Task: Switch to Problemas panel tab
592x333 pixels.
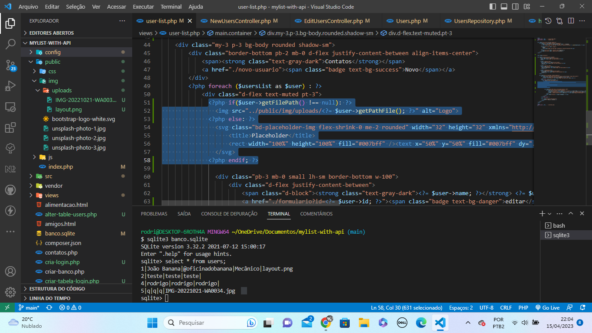Action: pos(154,214)
